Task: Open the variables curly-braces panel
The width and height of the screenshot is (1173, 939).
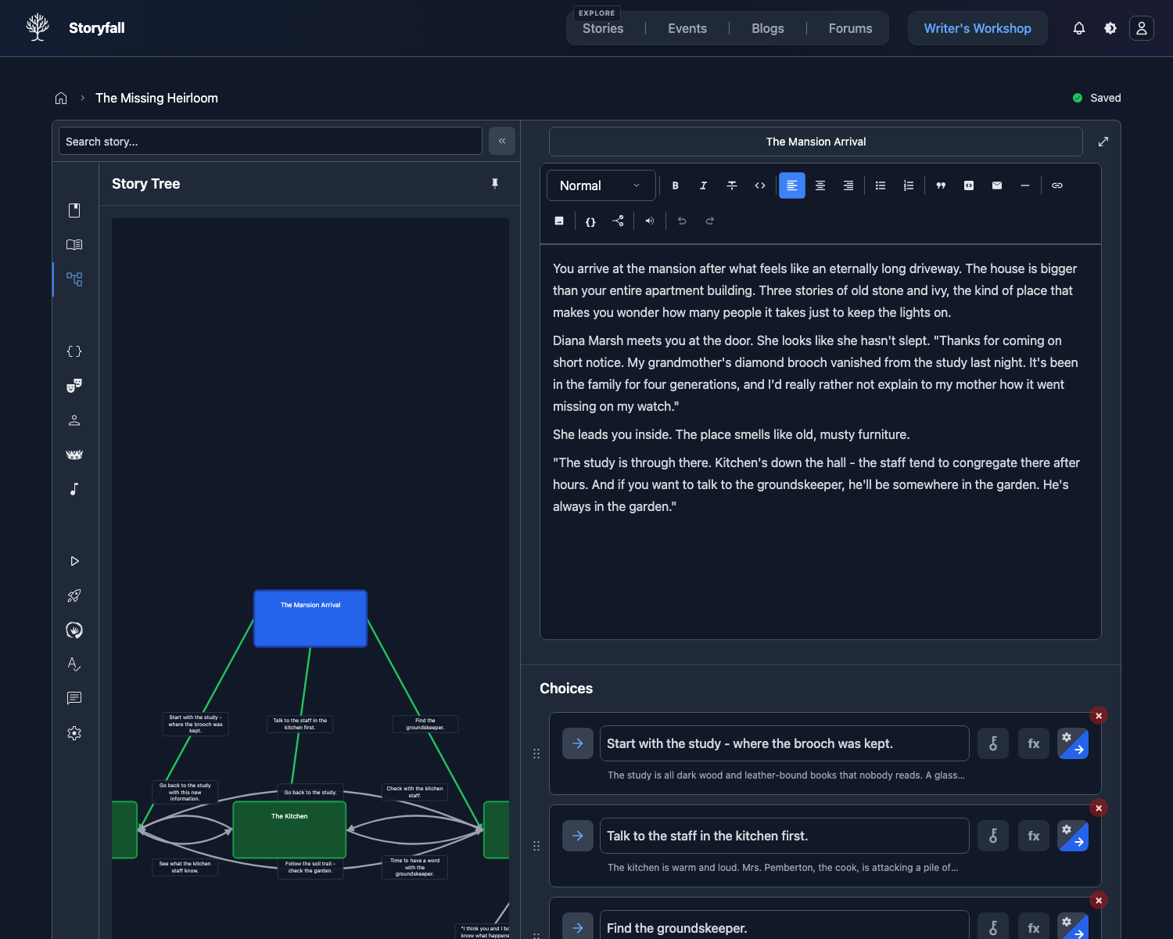Action: [x=74, y=351]
